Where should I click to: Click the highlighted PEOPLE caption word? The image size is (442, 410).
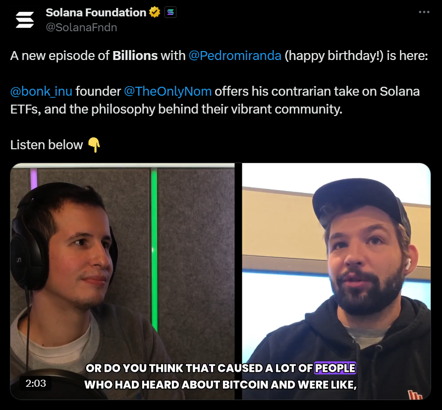tap(335, 368)
